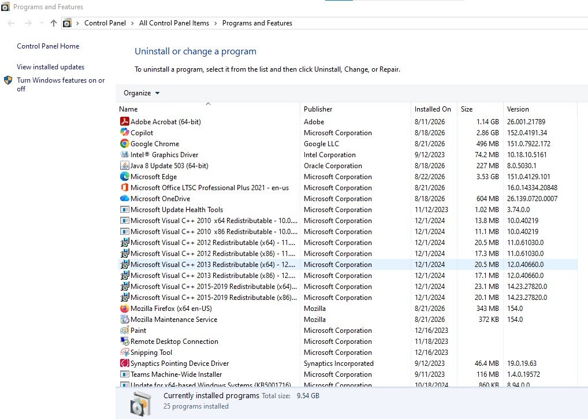The height and width of the screenshot is (419, 588).
Task: Click the Adobe Acrobat program icon
Action: tap(125, 121)
